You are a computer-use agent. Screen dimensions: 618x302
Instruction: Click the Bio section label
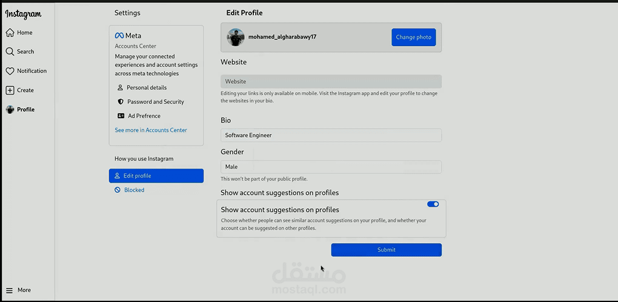click(226, 120)
